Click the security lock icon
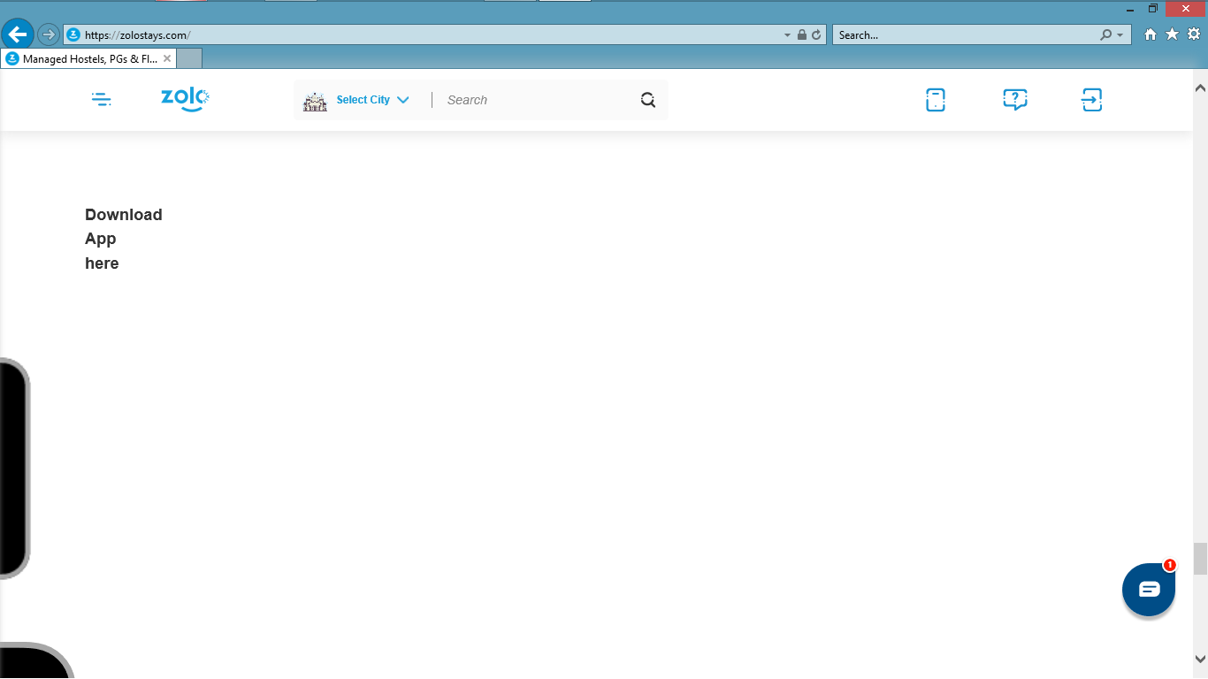1208x679 pixels. pos(802,35)
